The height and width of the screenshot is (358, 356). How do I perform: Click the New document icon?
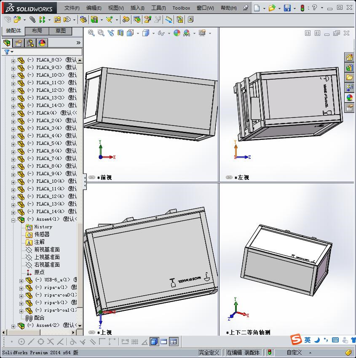(x=257, y=8)
